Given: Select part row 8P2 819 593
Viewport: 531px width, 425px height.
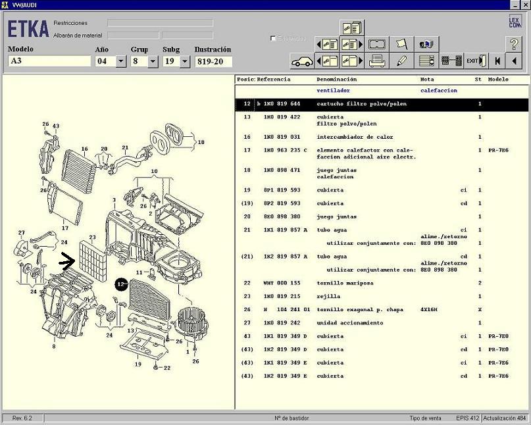Looking at the screenshot, I should point(382,203).
